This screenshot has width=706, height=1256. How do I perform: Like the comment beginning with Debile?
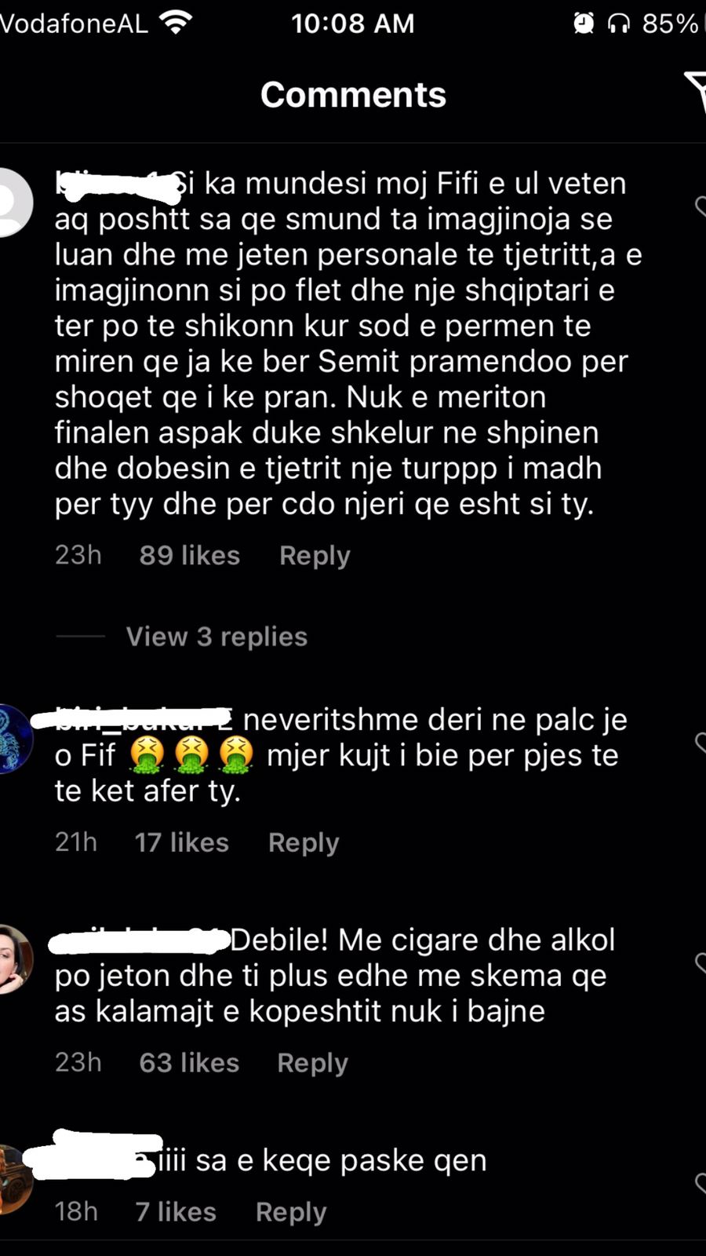pyautogui.click(x=701, y=962)
